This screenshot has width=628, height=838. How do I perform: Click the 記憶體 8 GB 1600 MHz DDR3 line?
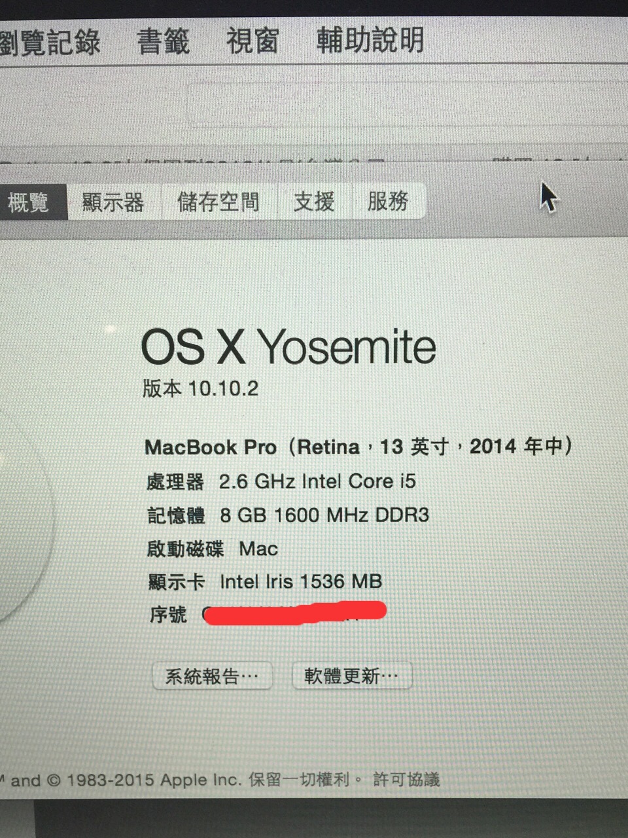[x=288, y=515]
